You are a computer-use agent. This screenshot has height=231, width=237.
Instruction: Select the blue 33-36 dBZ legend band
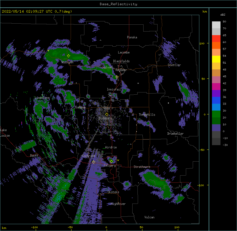tap(216, 100)
